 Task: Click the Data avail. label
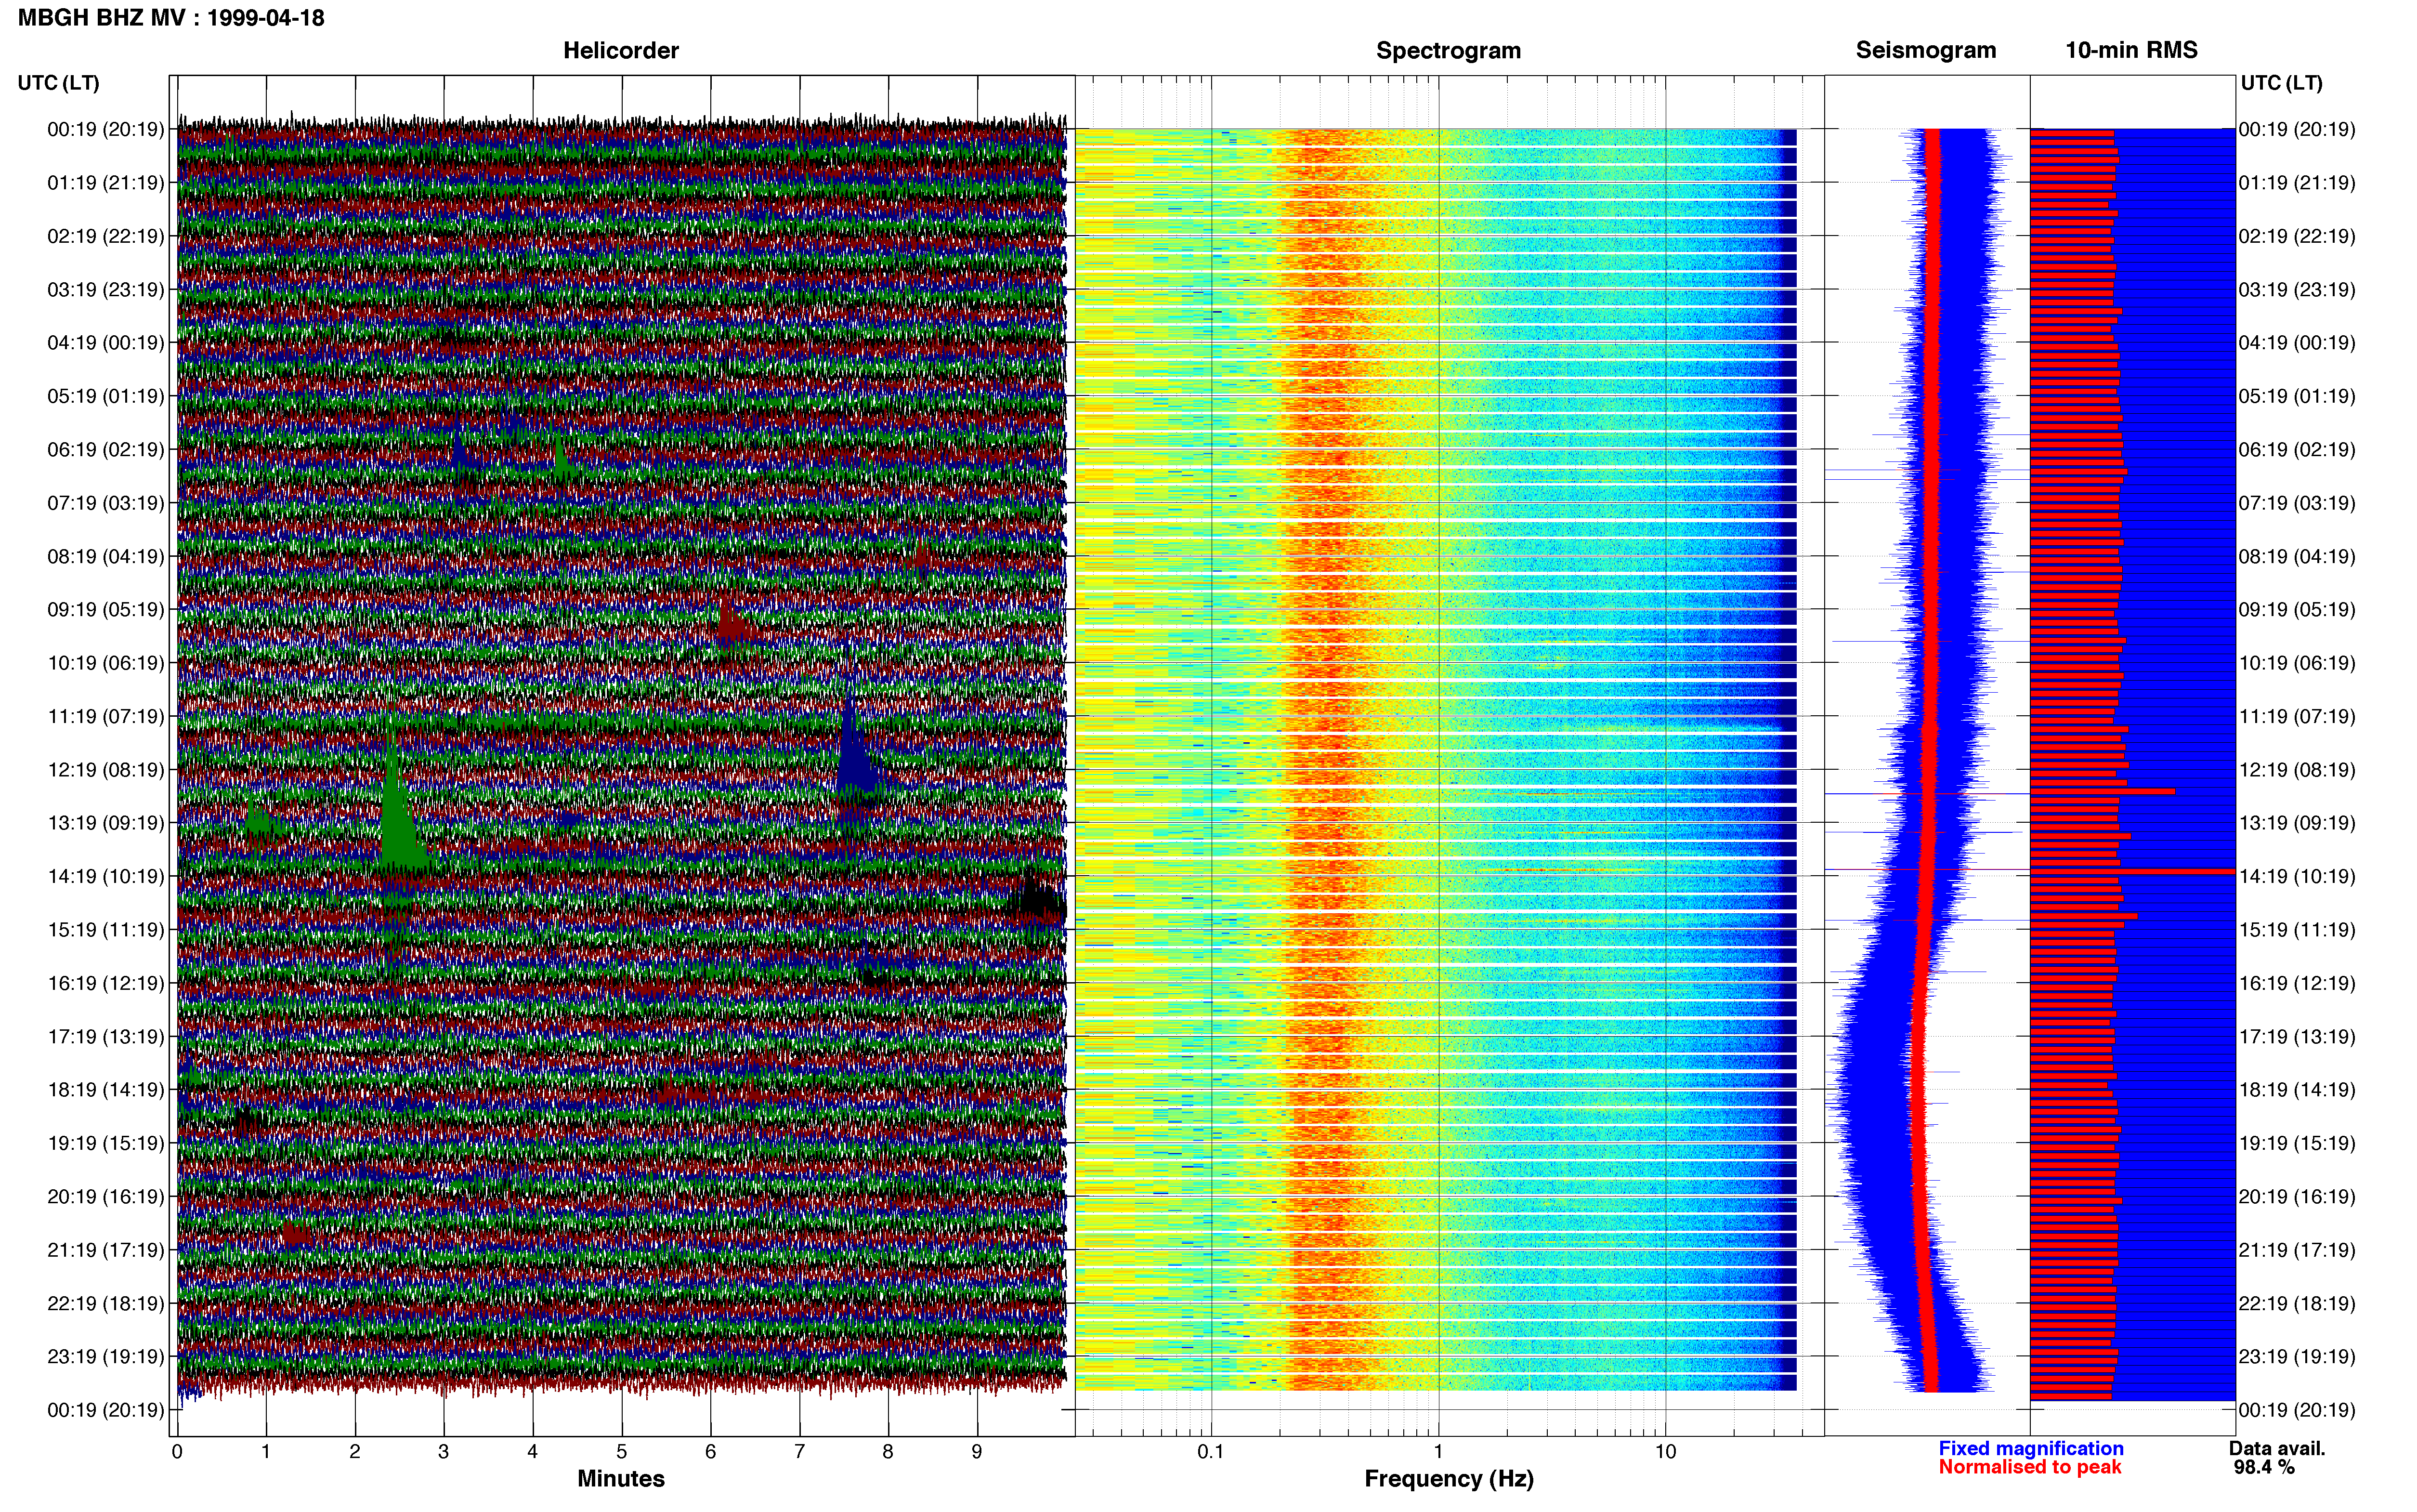coord(2277,1448)
